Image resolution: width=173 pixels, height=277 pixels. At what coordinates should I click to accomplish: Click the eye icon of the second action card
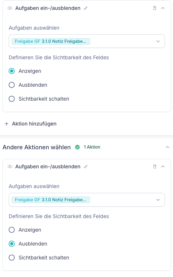pos(10,166)
